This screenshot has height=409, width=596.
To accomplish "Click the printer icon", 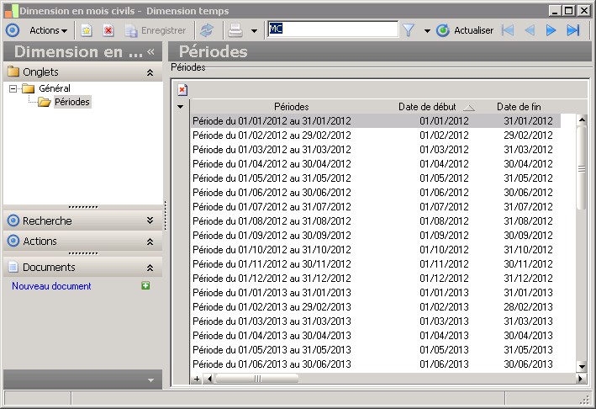I will (x=235, y=30).
